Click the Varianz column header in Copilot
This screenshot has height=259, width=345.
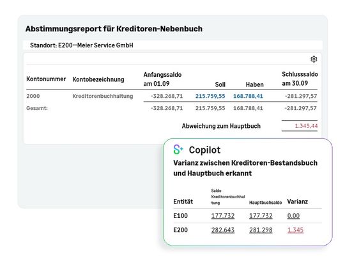point(298,201)
